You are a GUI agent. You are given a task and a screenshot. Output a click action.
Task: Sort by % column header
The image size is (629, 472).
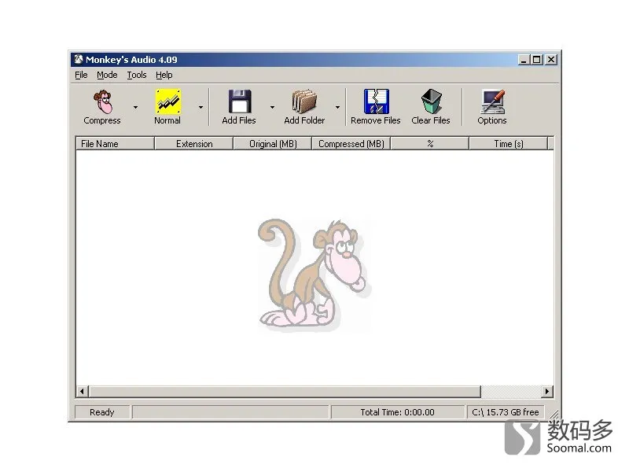[x=429, y=144]
